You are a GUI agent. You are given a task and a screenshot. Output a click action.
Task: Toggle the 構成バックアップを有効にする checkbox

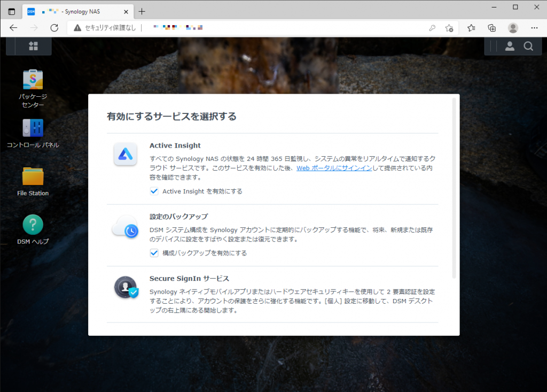(154, 253)
